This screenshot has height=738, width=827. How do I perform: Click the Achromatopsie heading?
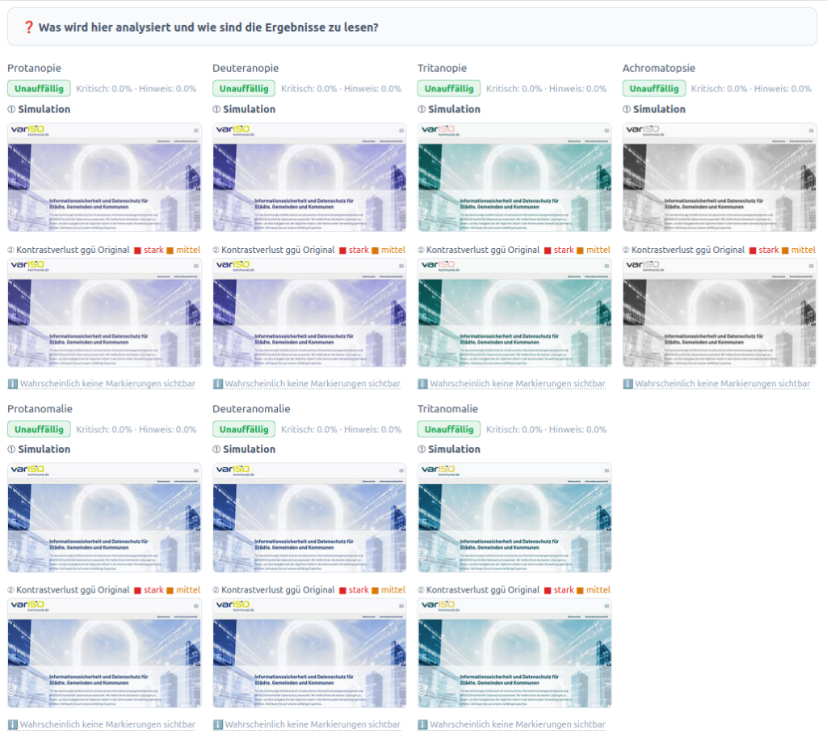659,68
